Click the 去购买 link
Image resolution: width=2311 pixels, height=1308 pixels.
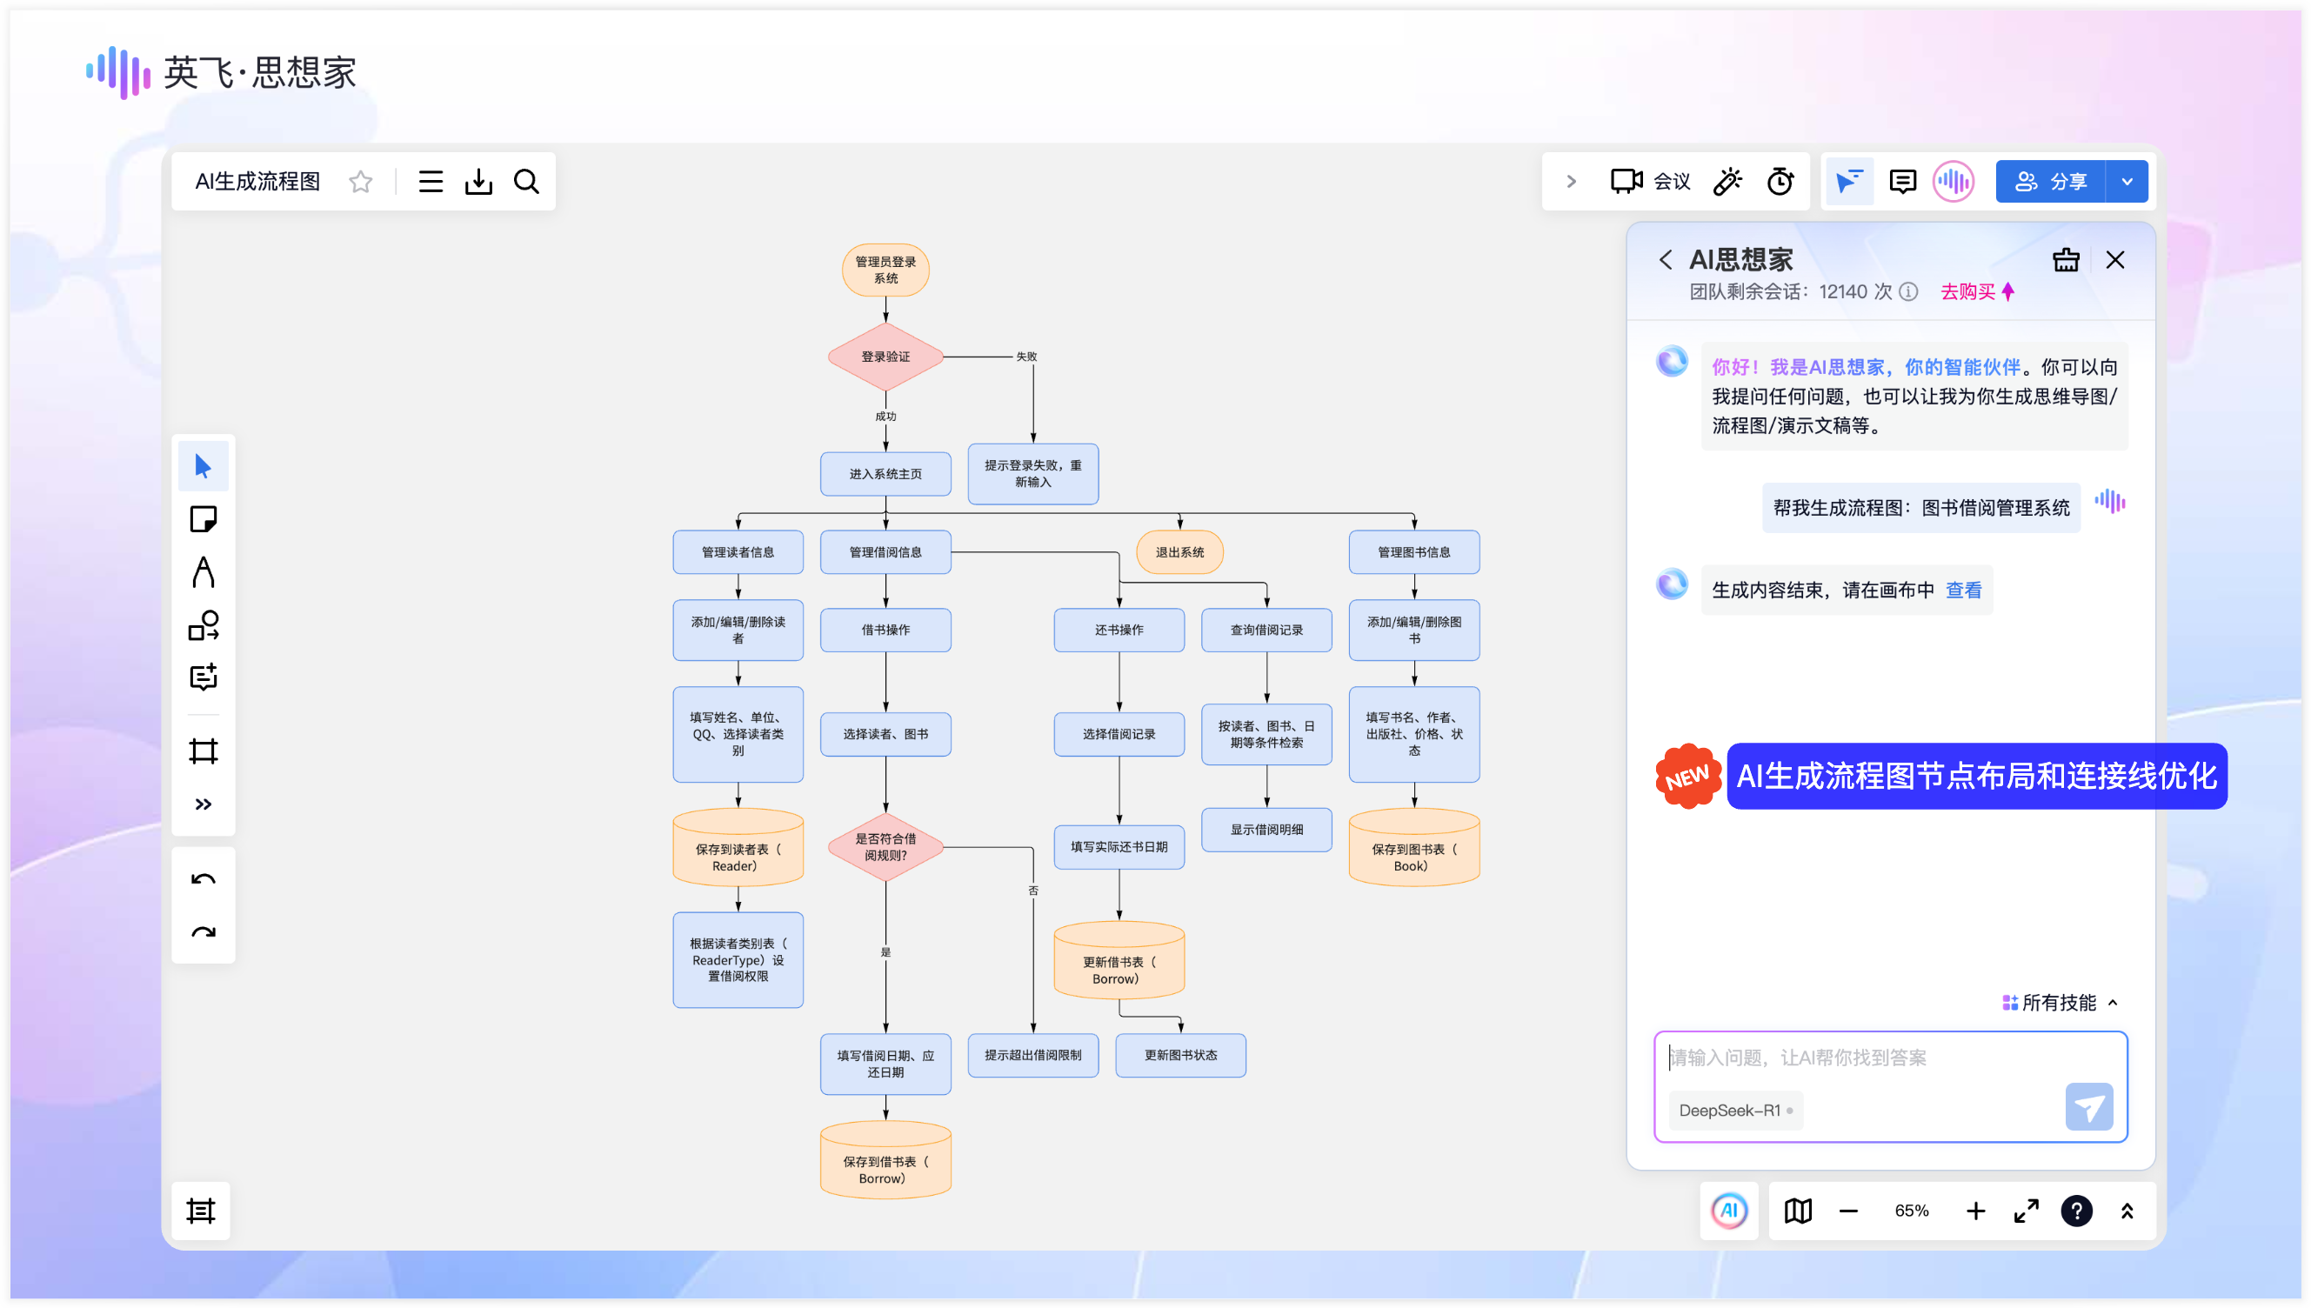(1976, 292)
